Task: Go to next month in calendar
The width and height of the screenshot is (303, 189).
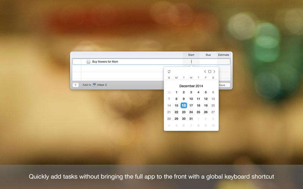Action: 214,71
